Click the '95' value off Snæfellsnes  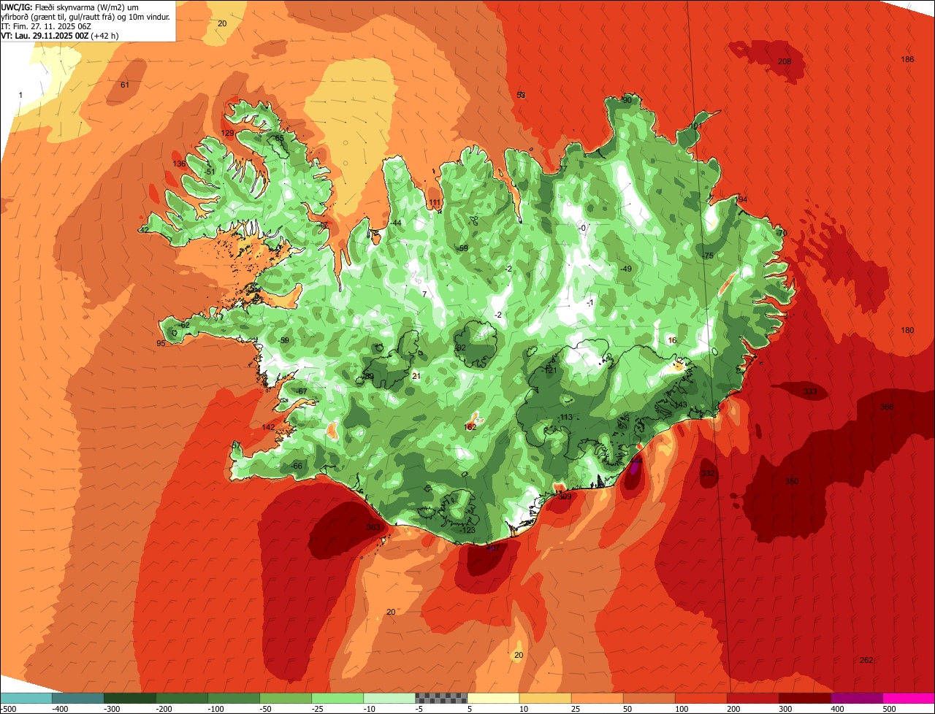pos(161,343)
